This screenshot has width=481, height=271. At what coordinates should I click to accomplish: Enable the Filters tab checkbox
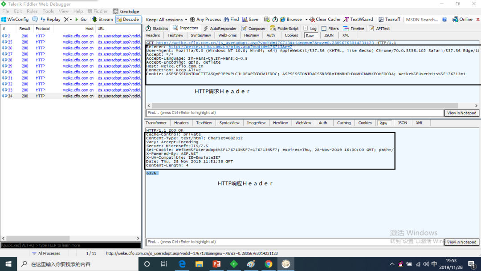324,28
